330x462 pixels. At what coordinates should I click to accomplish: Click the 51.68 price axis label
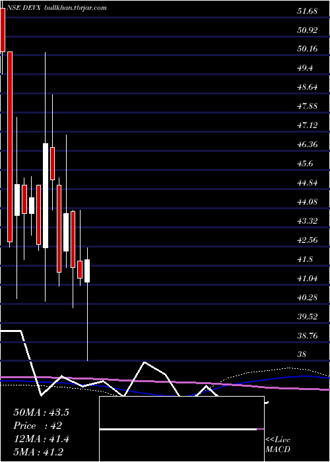click(x=307, y=11)
